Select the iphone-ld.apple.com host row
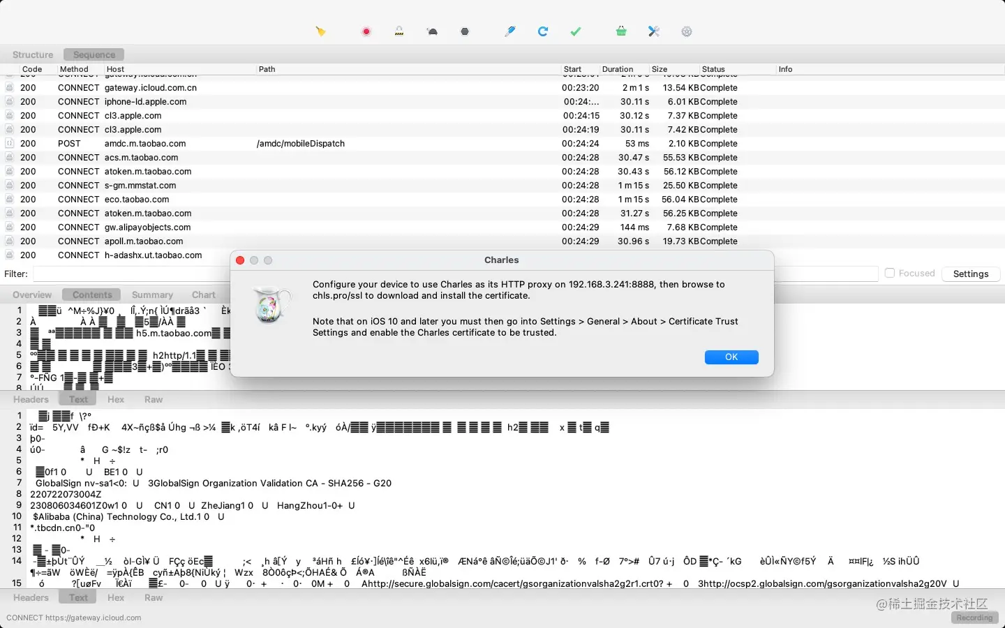 coord(146,102)
